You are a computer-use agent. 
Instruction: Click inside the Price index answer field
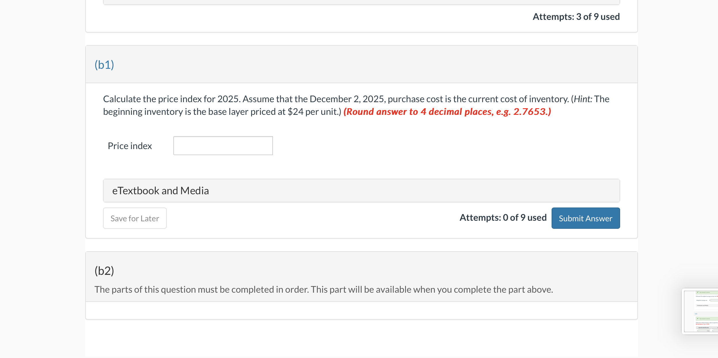223,146
